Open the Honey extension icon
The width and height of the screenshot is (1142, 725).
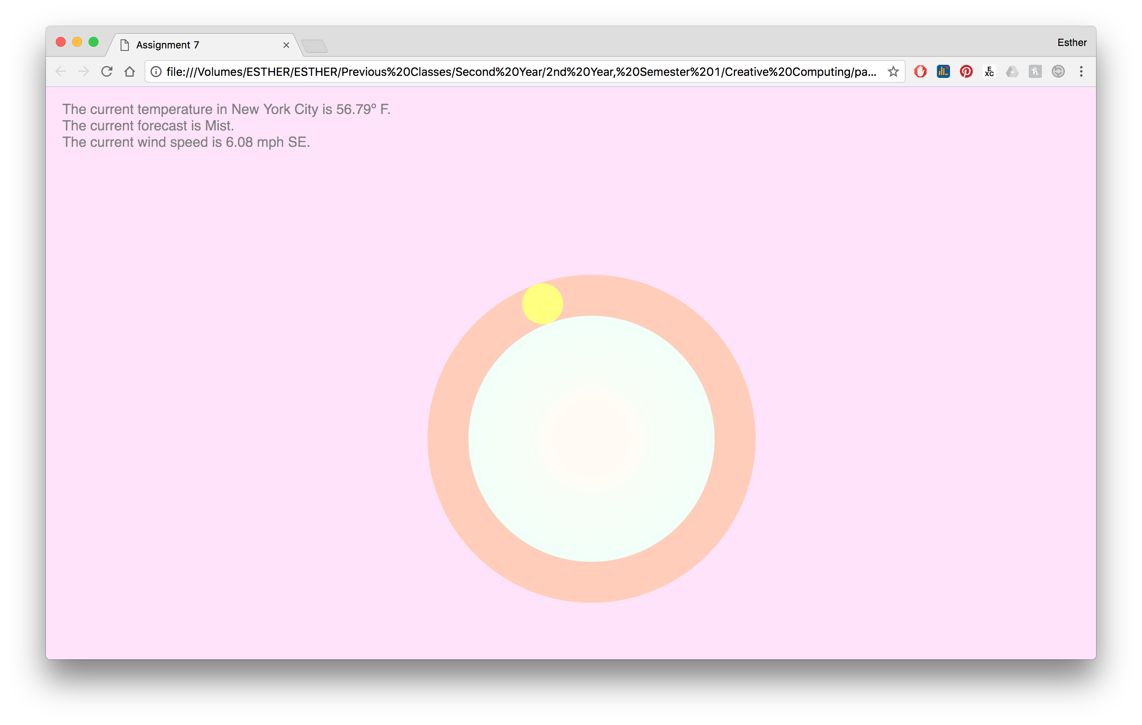(x=1035, y=72)
